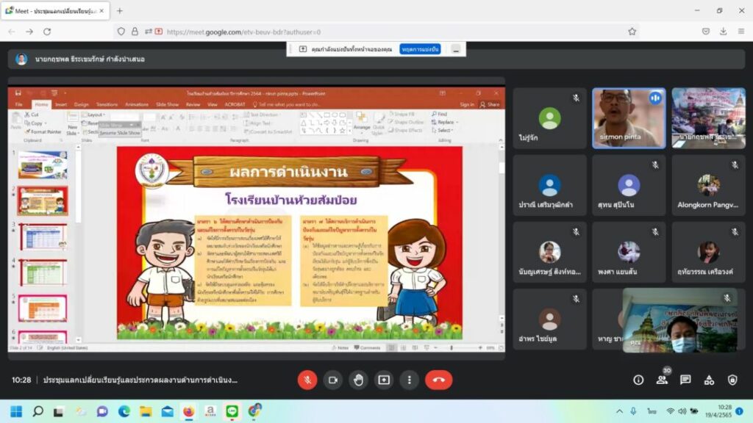Unmute the microphone in Meet
The image size is (753, 423).
tap(307, 380)
